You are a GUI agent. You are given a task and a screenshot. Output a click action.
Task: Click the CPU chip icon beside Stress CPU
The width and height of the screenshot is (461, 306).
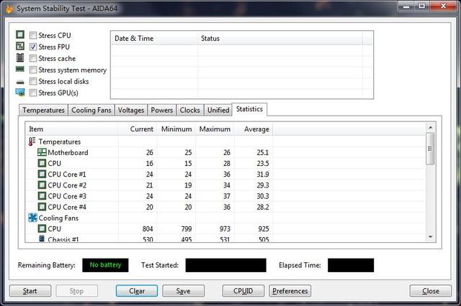pos(20,34)
